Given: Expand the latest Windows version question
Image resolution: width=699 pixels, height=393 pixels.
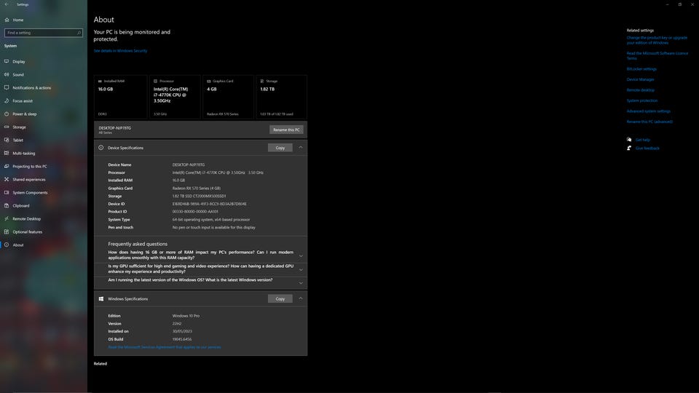Looking at the screenshot, I should point(301,283).
